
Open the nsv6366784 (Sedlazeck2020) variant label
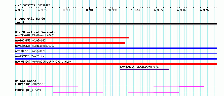coord(35,35)
